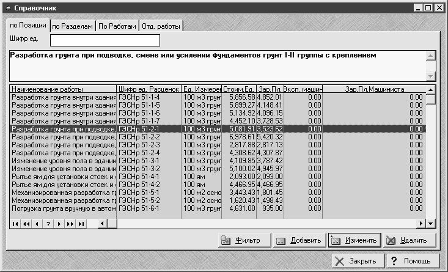Click the Фильтр button
Screen dimensions: 448x272
[244, 240]
